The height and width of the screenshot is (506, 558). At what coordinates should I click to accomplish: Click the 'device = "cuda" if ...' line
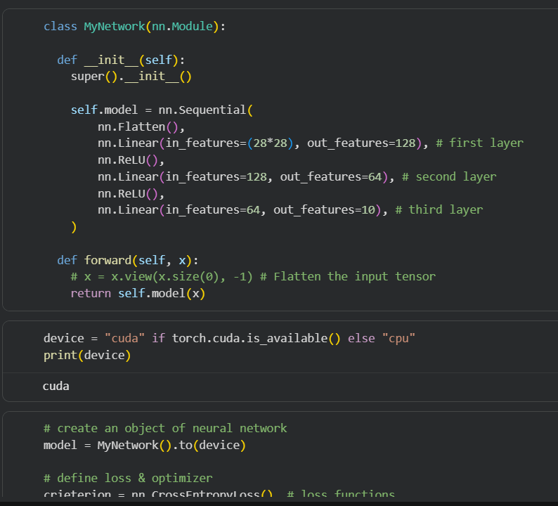(229, 338)
